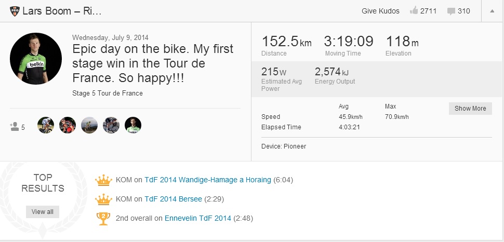Open the third group-ride athlete avatar
The height and width of the screenshot is (242, 504).
(x=89, y=125)
